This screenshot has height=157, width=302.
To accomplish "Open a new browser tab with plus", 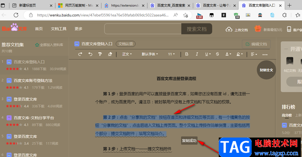I will 289,5.
